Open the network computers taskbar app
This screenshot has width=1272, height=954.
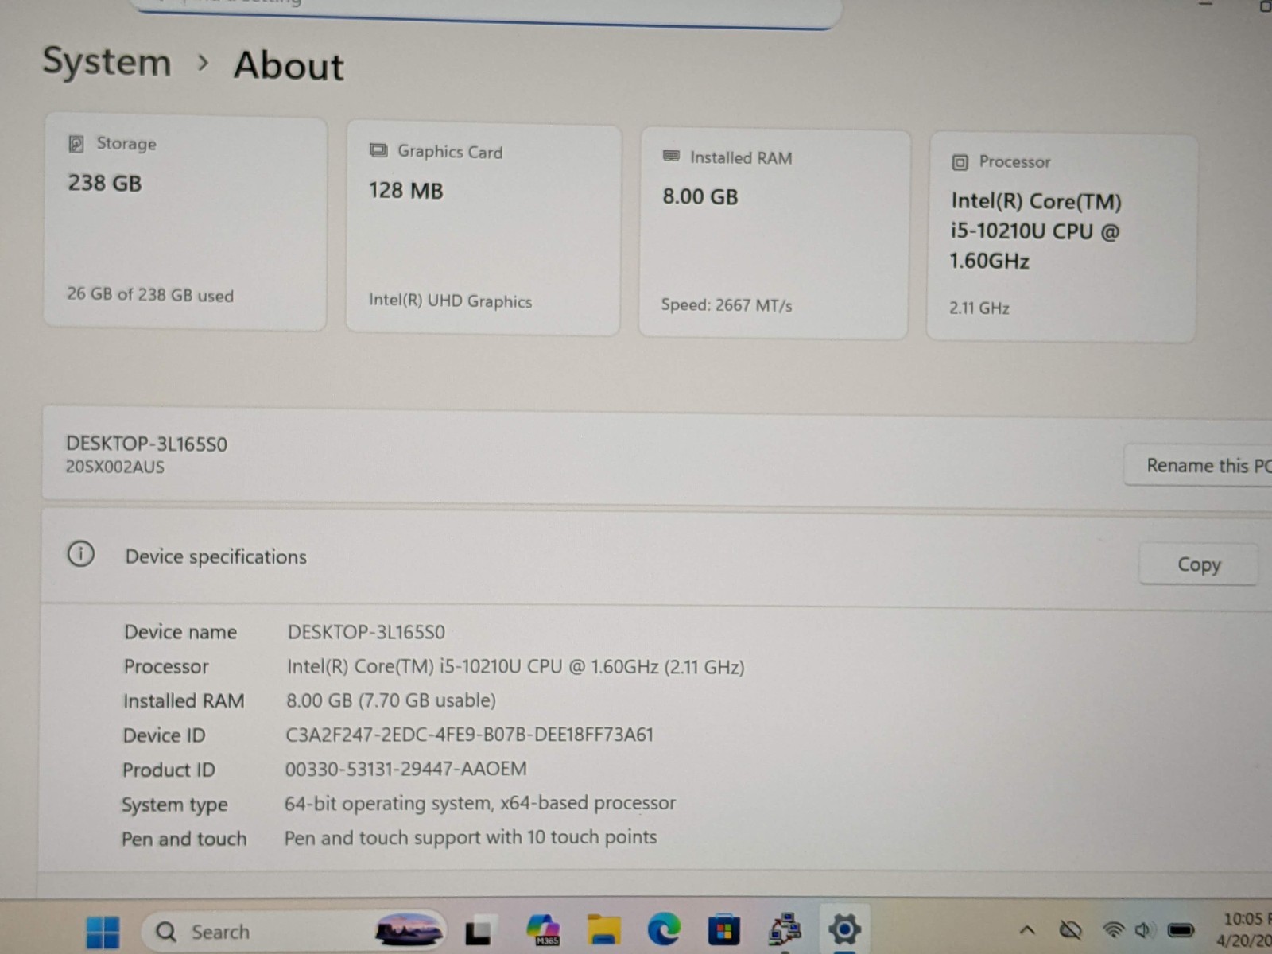tap(785, 929)
